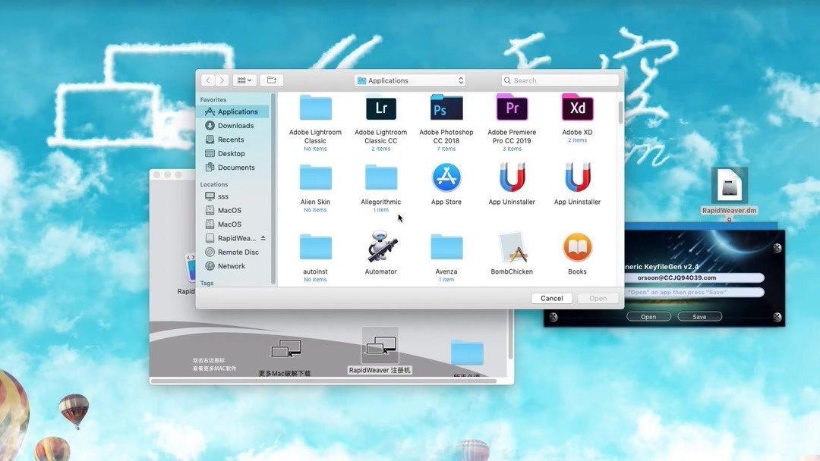Viewport: 820px width, 461px height.
Task: Select the App Uninstaller magnet icon
Action: pos(511,178)
